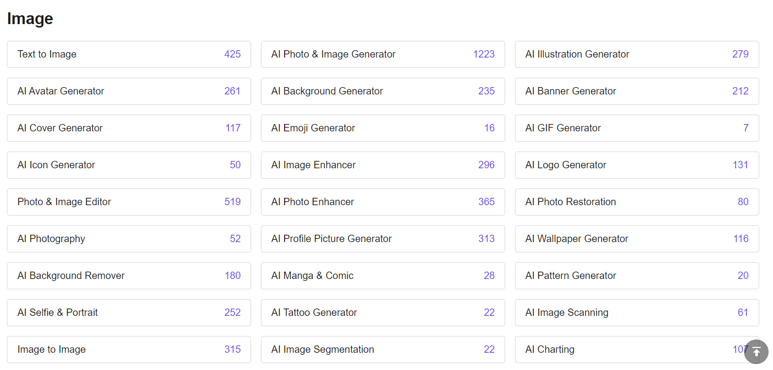Click the scroll-to-top arrow icon
Image resolution: width=773 pixels, height=370 pixels.
tap(756, 352)
